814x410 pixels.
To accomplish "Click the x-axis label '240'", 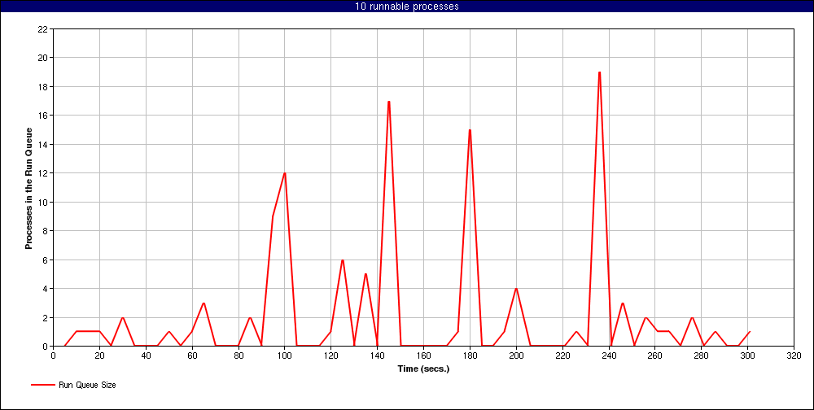I will tap(608, 355).
